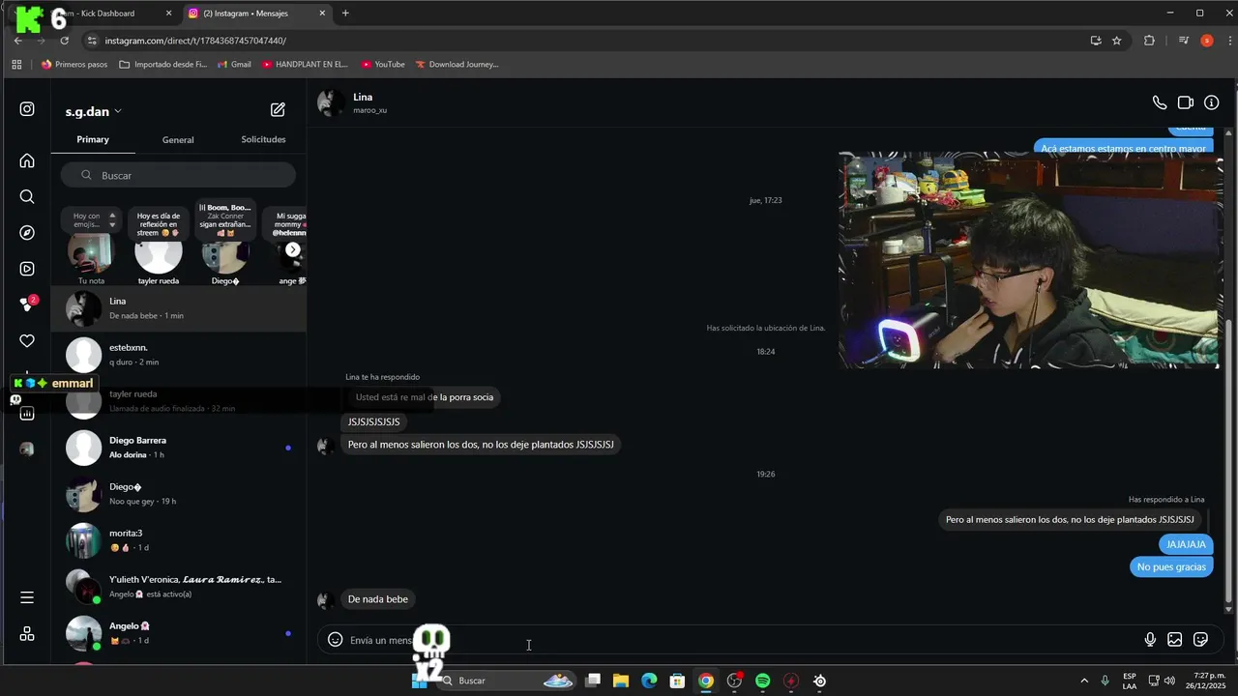Open the Importado desde Fi bookmark folder
This screenshot has width=1238, height=696.
coord(162,64)
